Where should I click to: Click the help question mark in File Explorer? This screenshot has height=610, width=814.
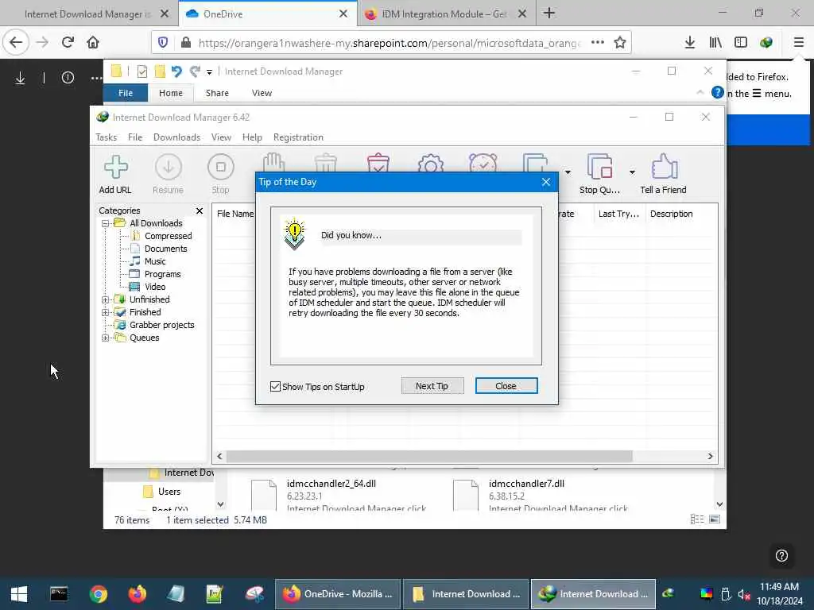coord(718,93)
